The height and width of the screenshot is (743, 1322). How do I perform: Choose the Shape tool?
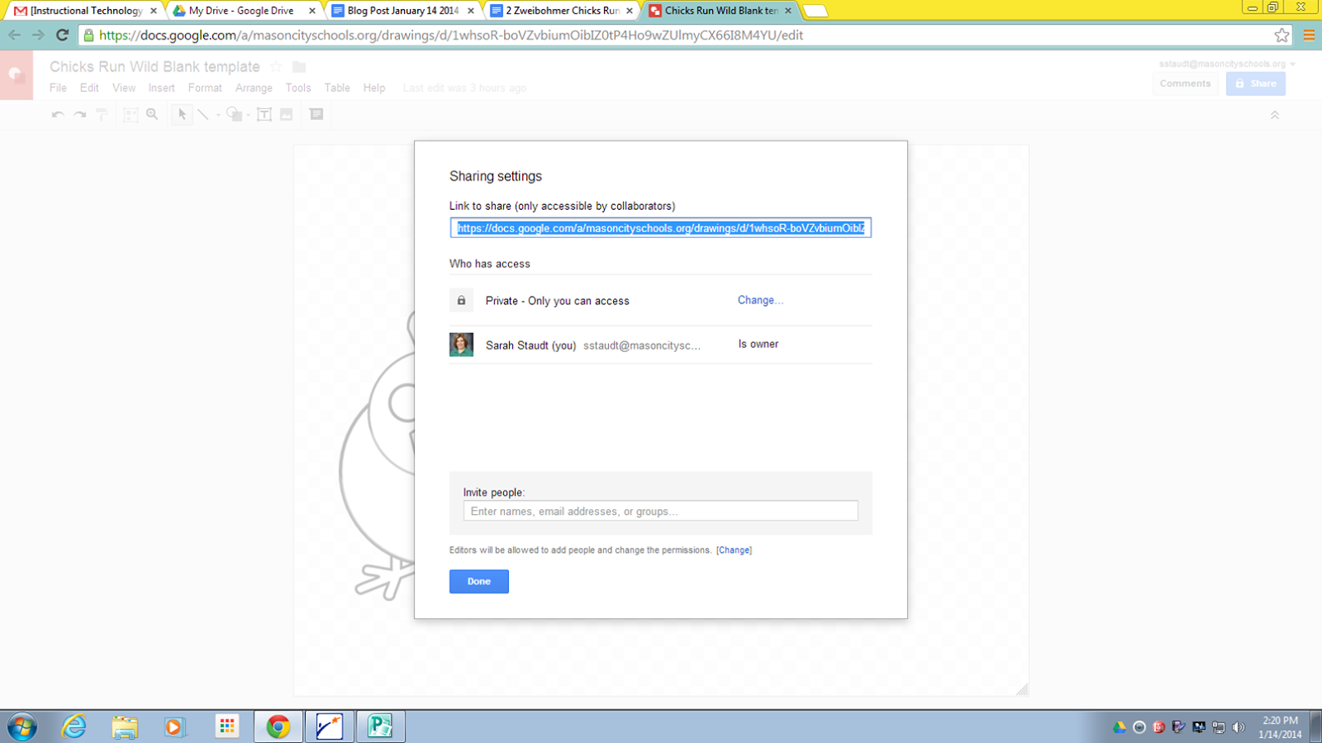click(234, 115)
